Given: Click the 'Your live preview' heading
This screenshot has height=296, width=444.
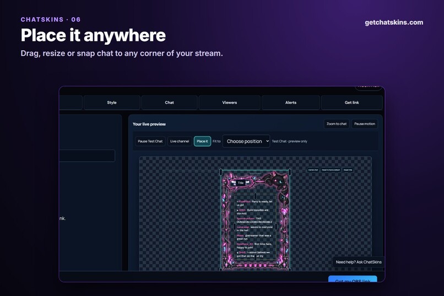Looking at the screenshot, I should [149, 124].
